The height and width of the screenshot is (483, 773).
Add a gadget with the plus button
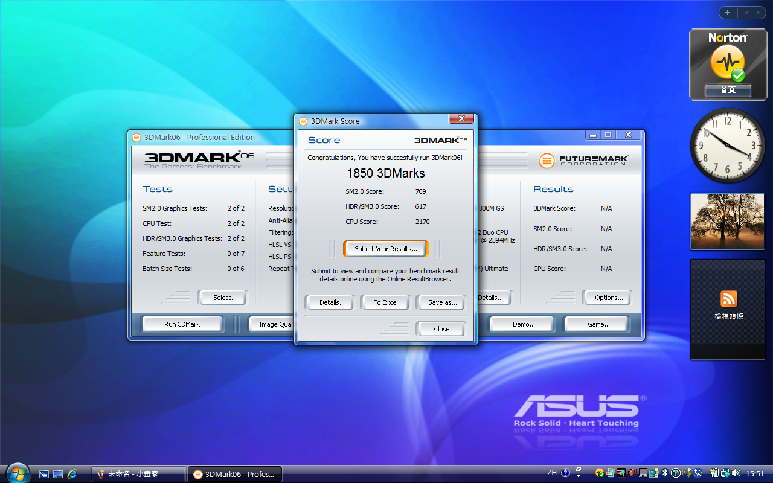728,13
